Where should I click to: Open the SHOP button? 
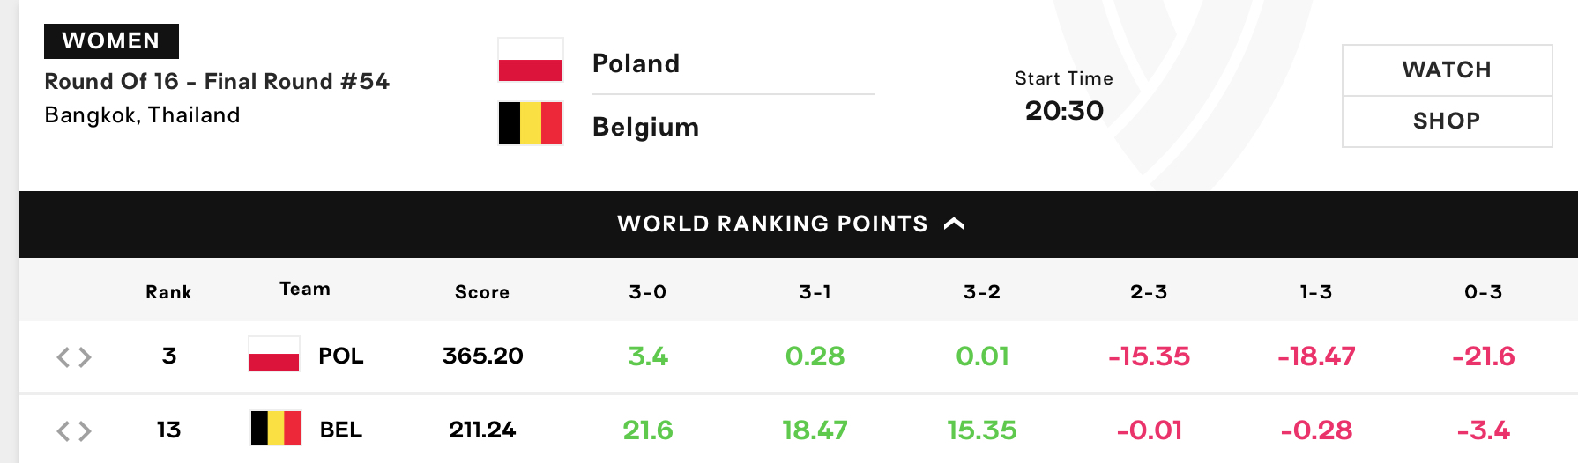(x=1447, y=121)
